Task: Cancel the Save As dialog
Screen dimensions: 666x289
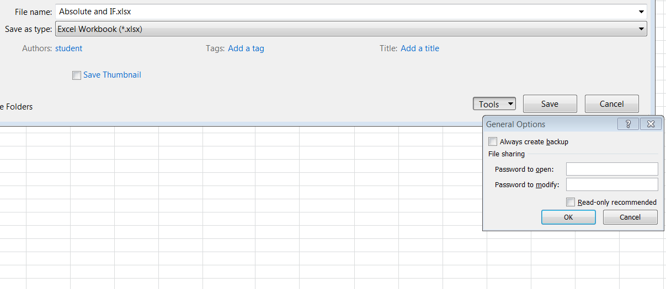Action: tap(611, 104)
